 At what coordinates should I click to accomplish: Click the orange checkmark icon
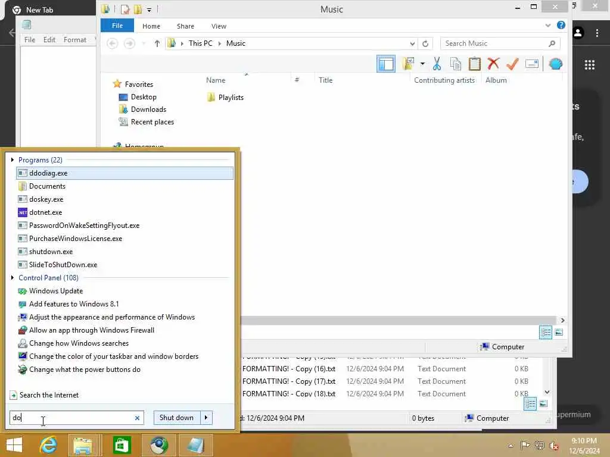pos(512,64)
